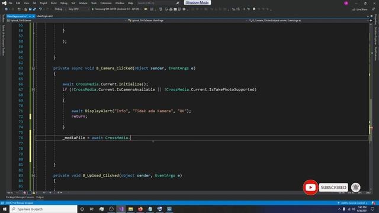Open File Explorer from taskbar
The image size is (379, 213).
pos(130,209)
